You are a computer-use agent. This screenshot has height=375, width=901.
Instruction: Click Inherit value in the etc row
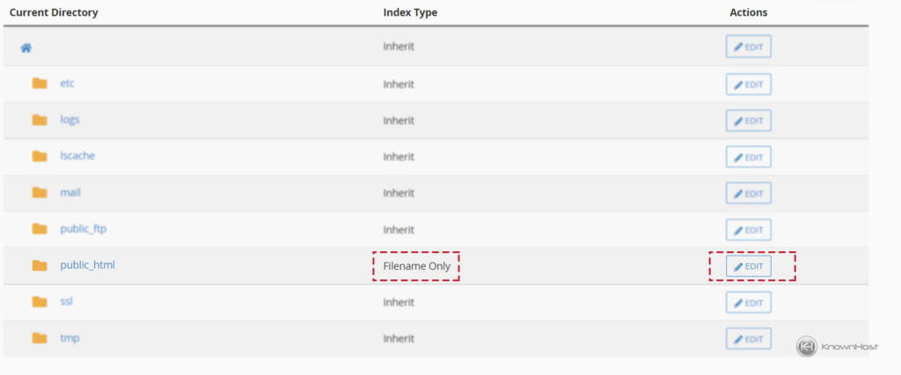pos(399,84)
